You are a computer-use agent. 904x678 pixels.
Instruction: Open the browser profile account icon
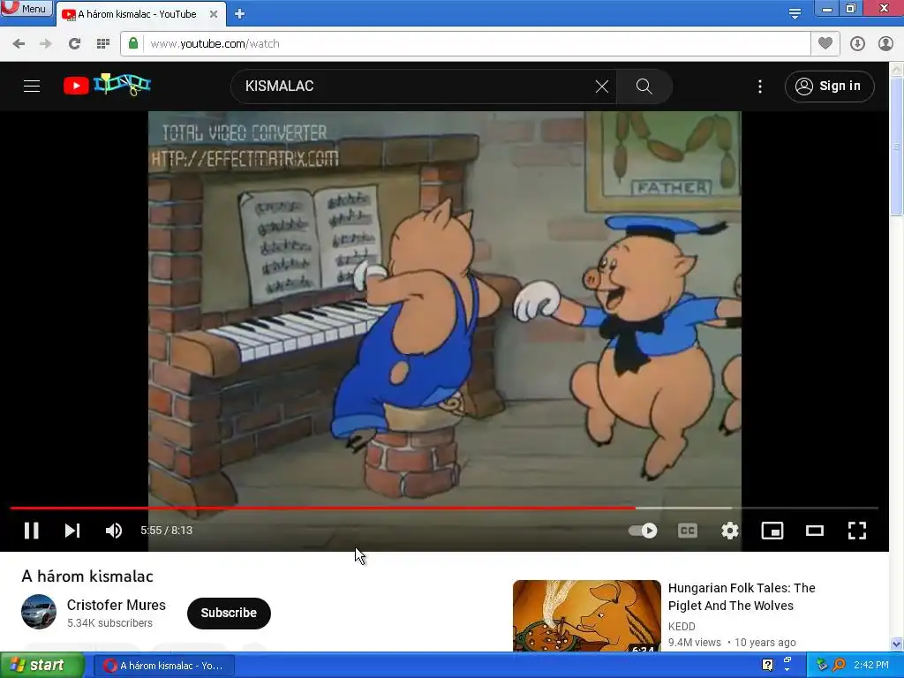pos(885,44)
